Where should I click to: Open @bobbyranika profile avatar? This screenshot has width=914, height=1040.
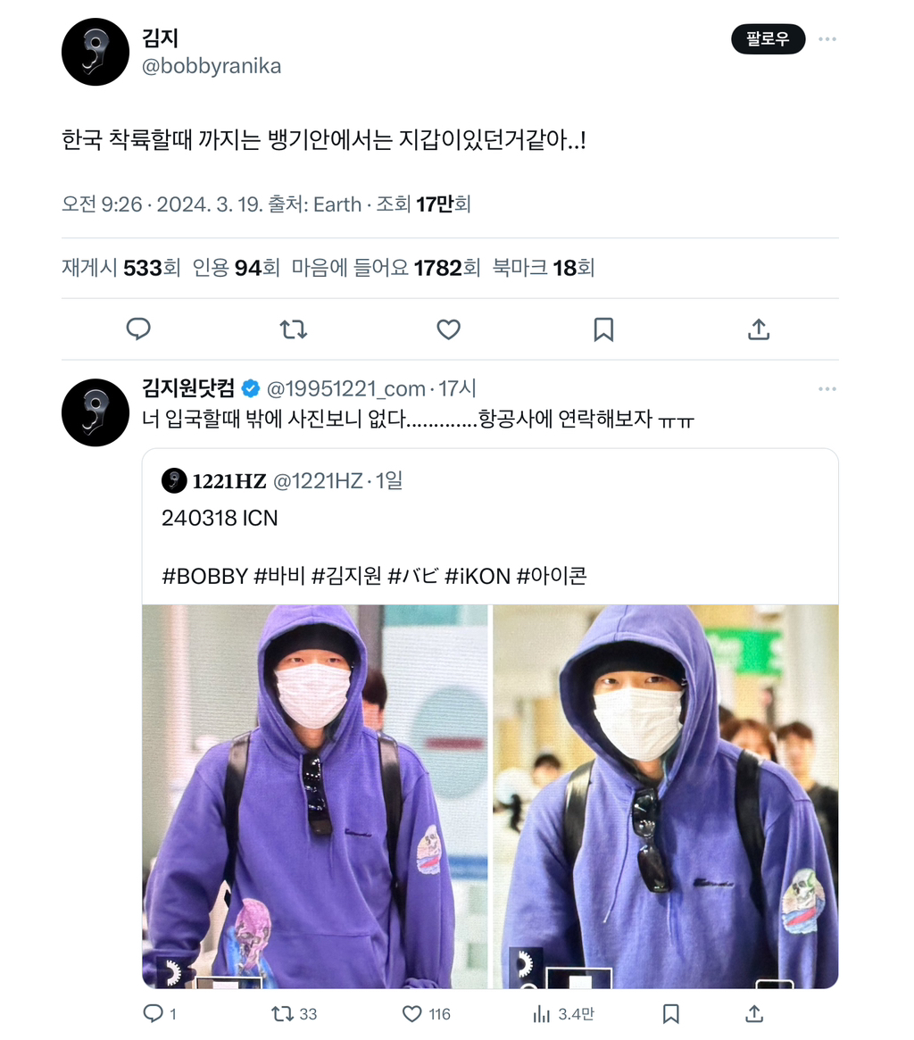coord(95,52)
